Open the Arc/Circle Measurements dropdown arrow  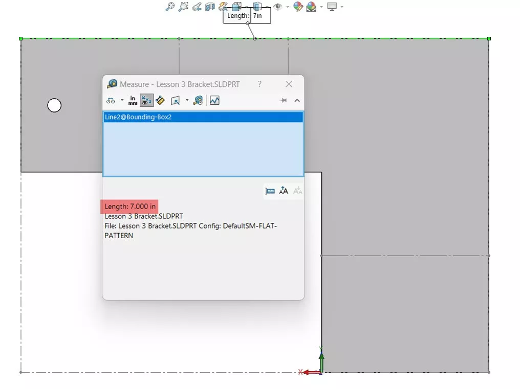(122, 100)
